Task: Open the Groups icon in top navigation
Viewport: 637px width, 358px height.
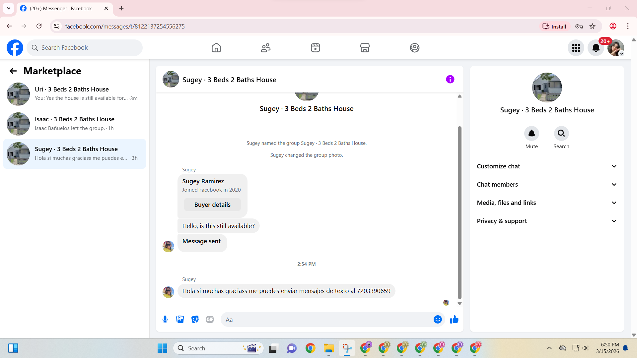Action: pyautogui.click(x=415, y=48)
